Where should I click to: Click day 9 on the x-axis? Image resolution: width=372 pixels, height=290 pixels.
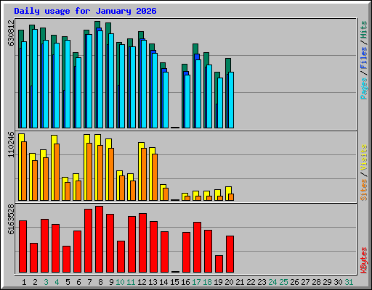111,282
